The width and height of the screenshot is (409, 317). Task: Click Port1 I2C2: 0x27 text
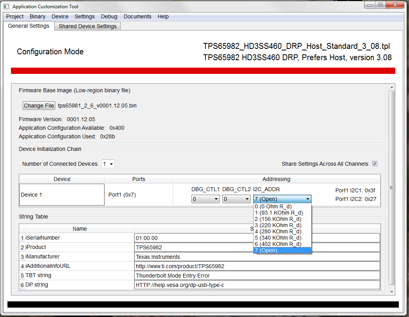(x=356, y=199)
